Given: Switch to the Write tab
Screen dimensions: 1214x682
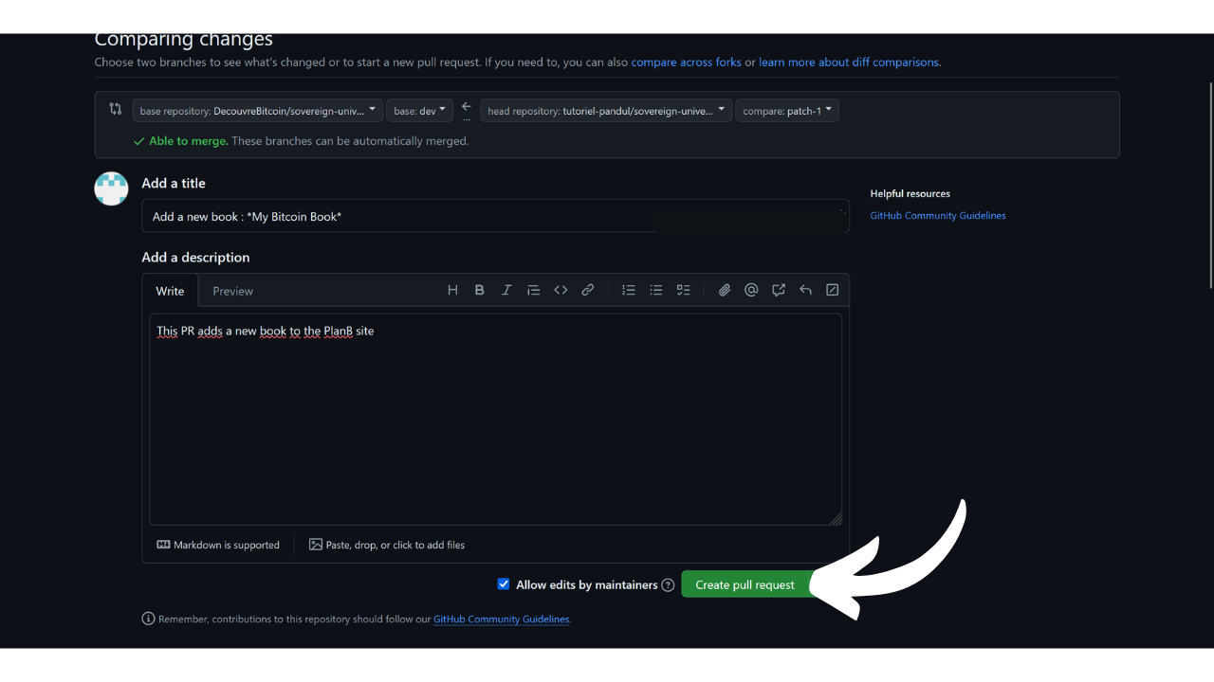Looking at the screenshot, I should [170, 291].
